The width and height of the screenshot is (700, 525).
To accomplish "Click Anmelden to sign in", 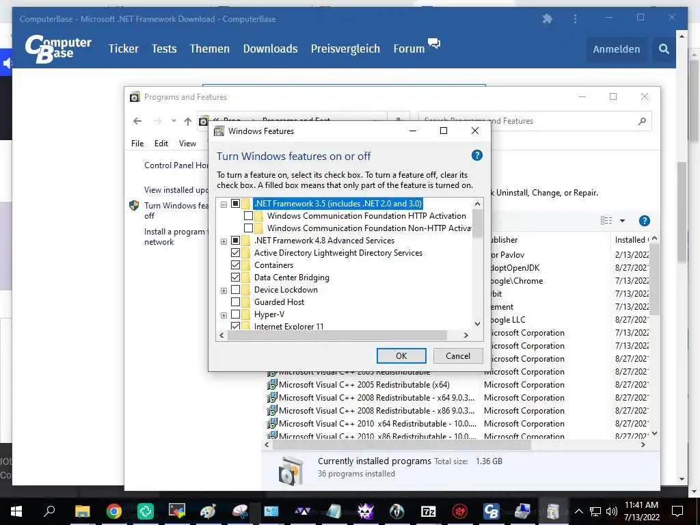I will [617, 49].
